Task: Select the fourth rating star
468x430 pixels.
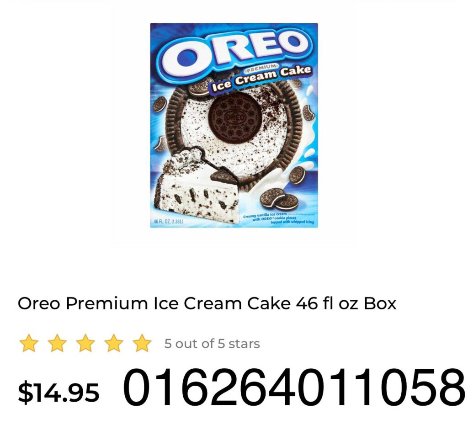Action: (x=114, y=344)
